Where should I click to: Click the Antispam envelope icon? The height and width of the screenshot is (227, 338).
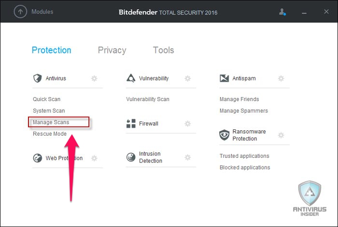pyautogui.click(x=224, y=78)
